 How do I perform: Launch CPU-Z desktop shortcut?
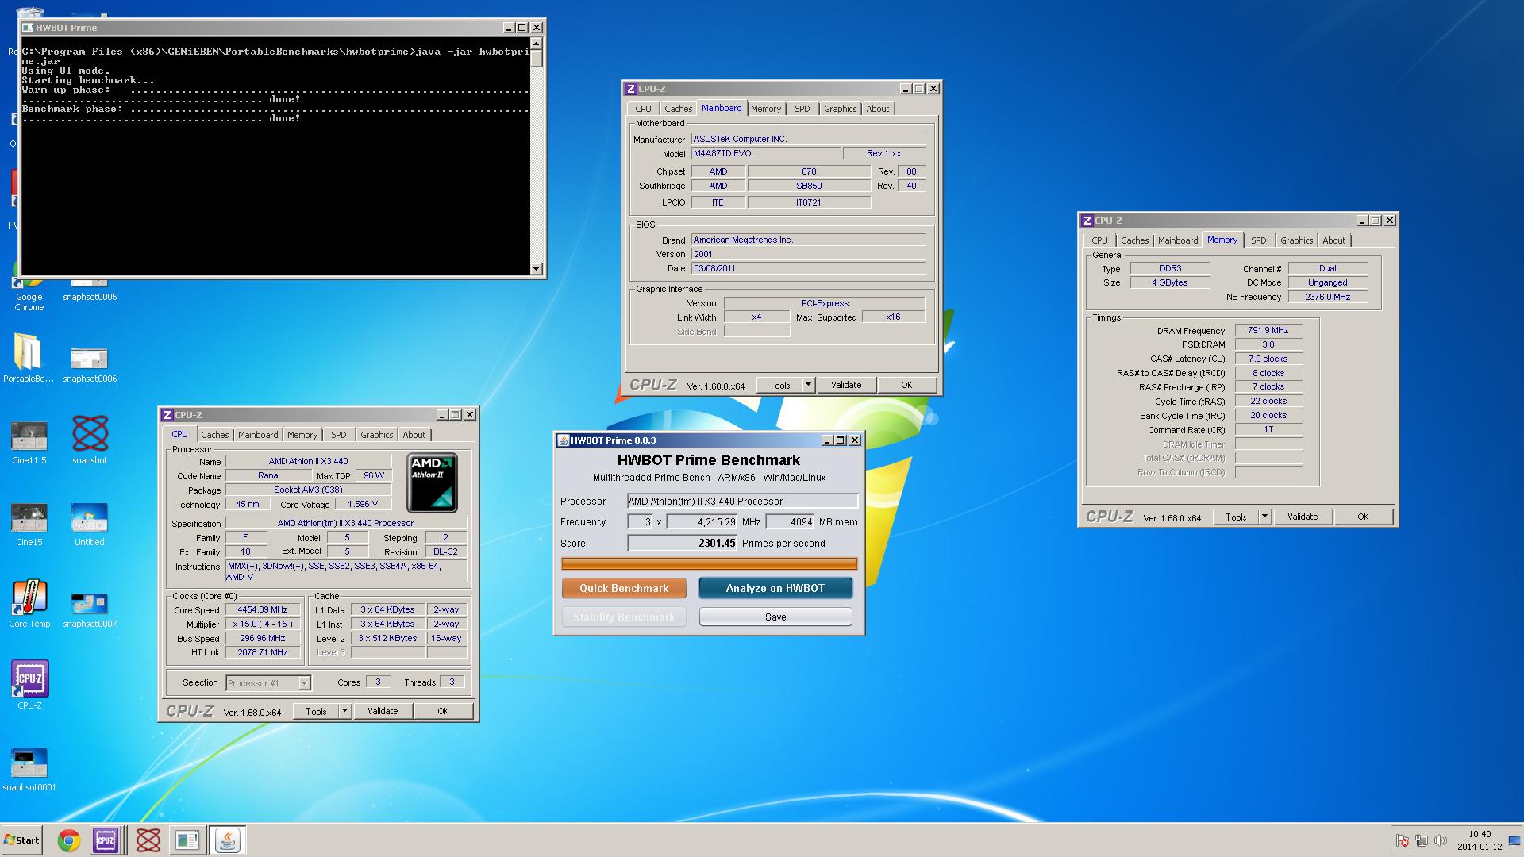(x=29, y=686)
